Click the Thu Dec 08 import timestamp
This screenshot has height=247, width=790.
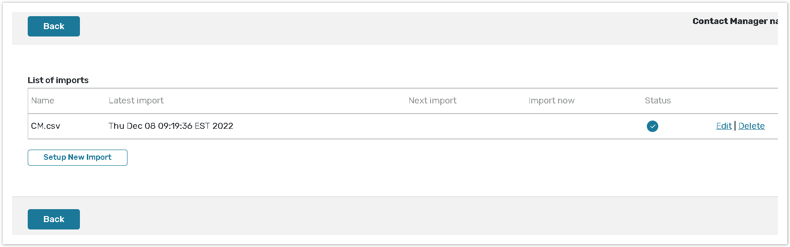coord(170,126)
